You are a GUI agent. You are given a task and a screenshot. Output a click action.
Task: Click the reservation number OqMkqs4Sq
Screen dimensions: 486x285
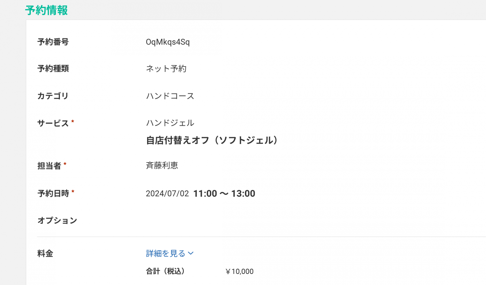168,42
